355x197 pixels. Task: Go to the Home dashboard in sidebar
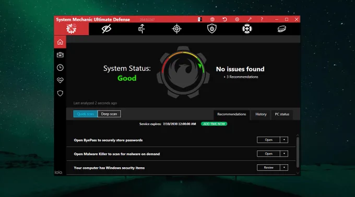pyautogui.click(x=60, y=42)
